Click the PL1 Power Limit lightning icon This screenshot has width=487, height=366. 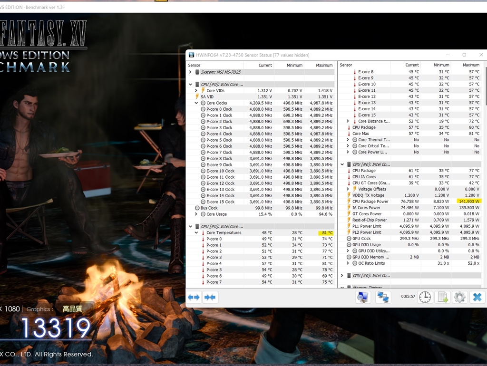click(349, 226)
